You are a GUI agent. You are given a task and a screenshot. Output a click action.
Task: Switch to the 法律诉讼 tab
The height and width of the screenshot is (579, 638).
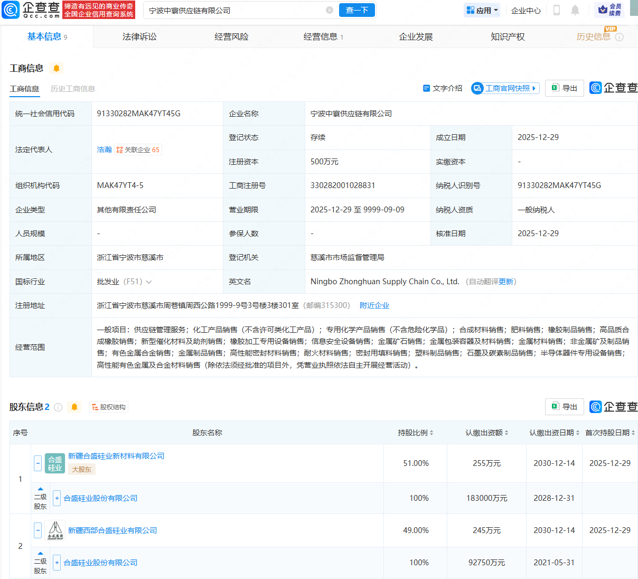point(139,36)
